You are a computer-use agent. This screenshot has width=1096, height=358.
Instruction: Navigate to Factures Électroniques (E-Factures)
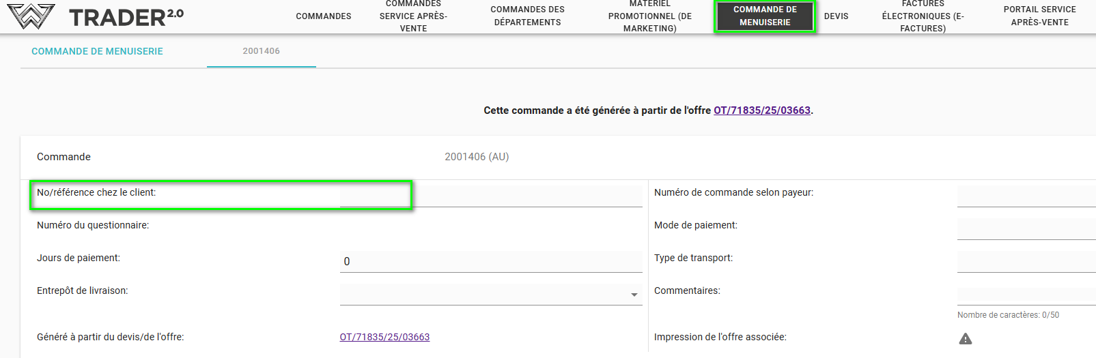coord(923,16)
